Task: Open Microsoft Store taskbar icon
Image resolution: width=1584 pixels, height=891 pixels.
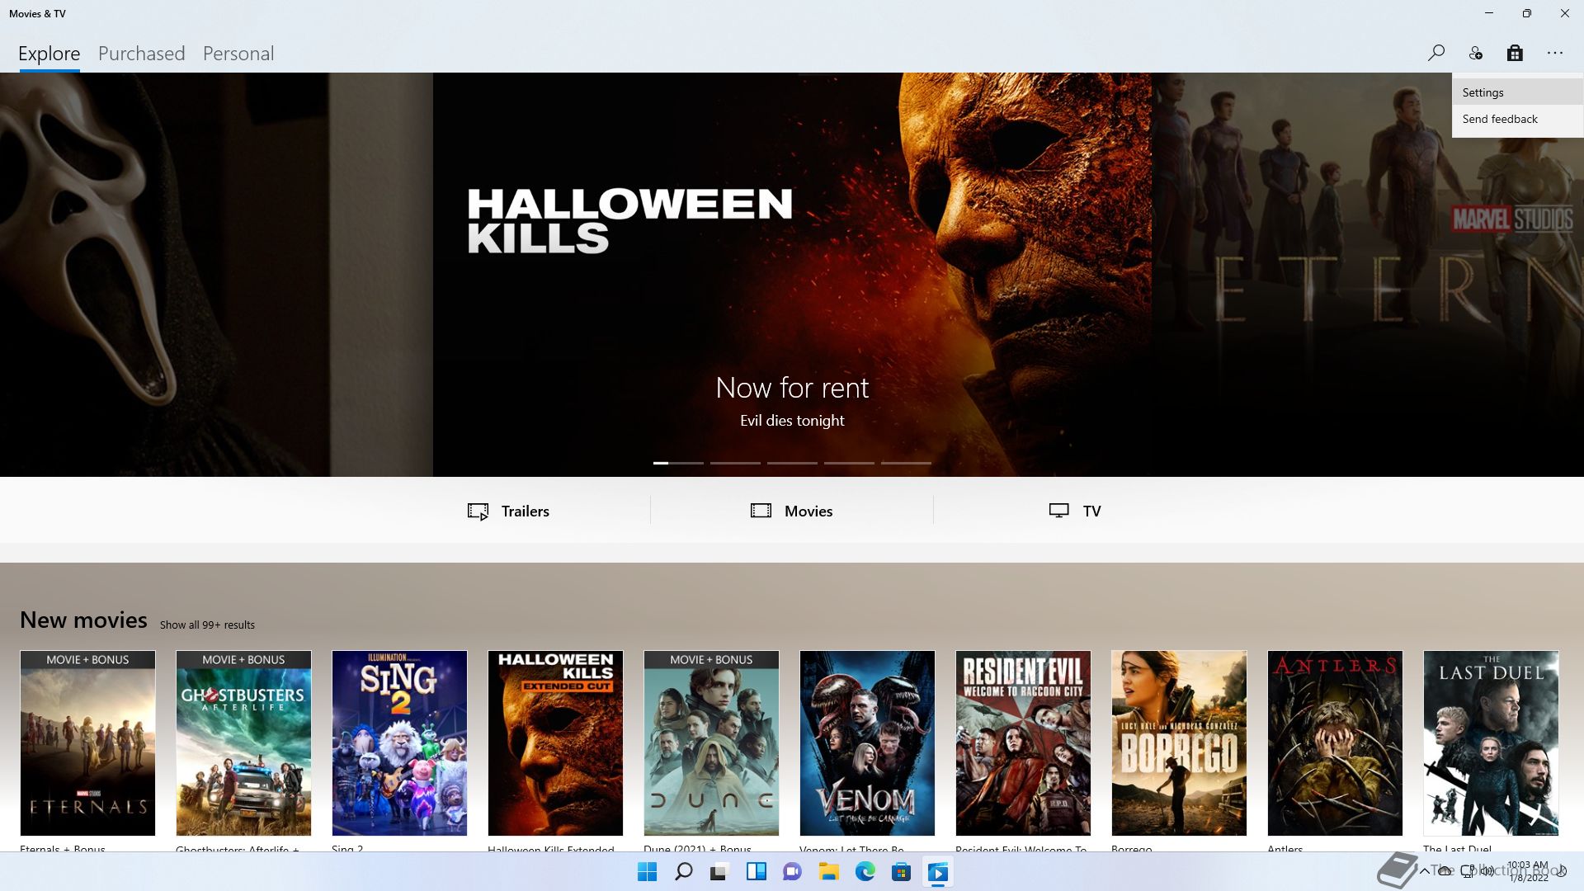Action: 901,872
